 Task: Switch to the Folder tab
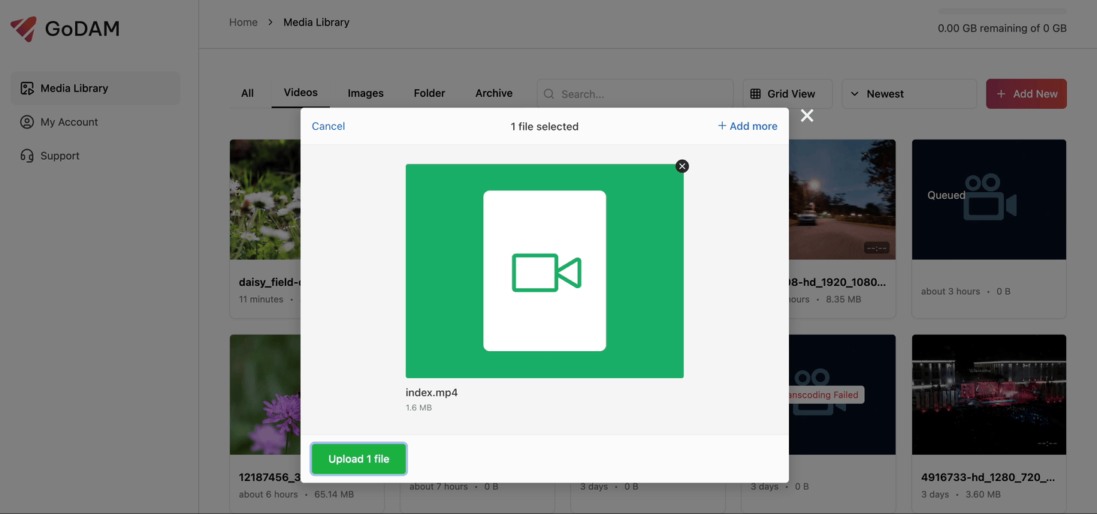pyautogui.click(x=429, y=93)
